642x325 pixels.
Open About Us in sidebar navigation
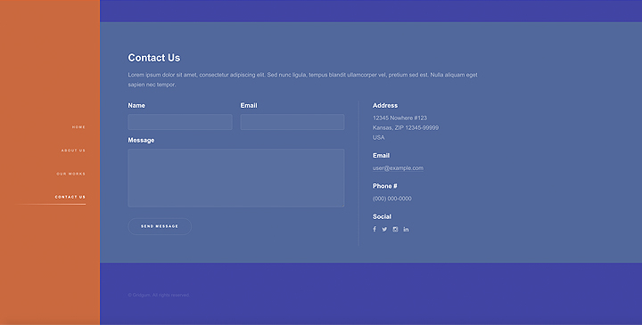73,150
